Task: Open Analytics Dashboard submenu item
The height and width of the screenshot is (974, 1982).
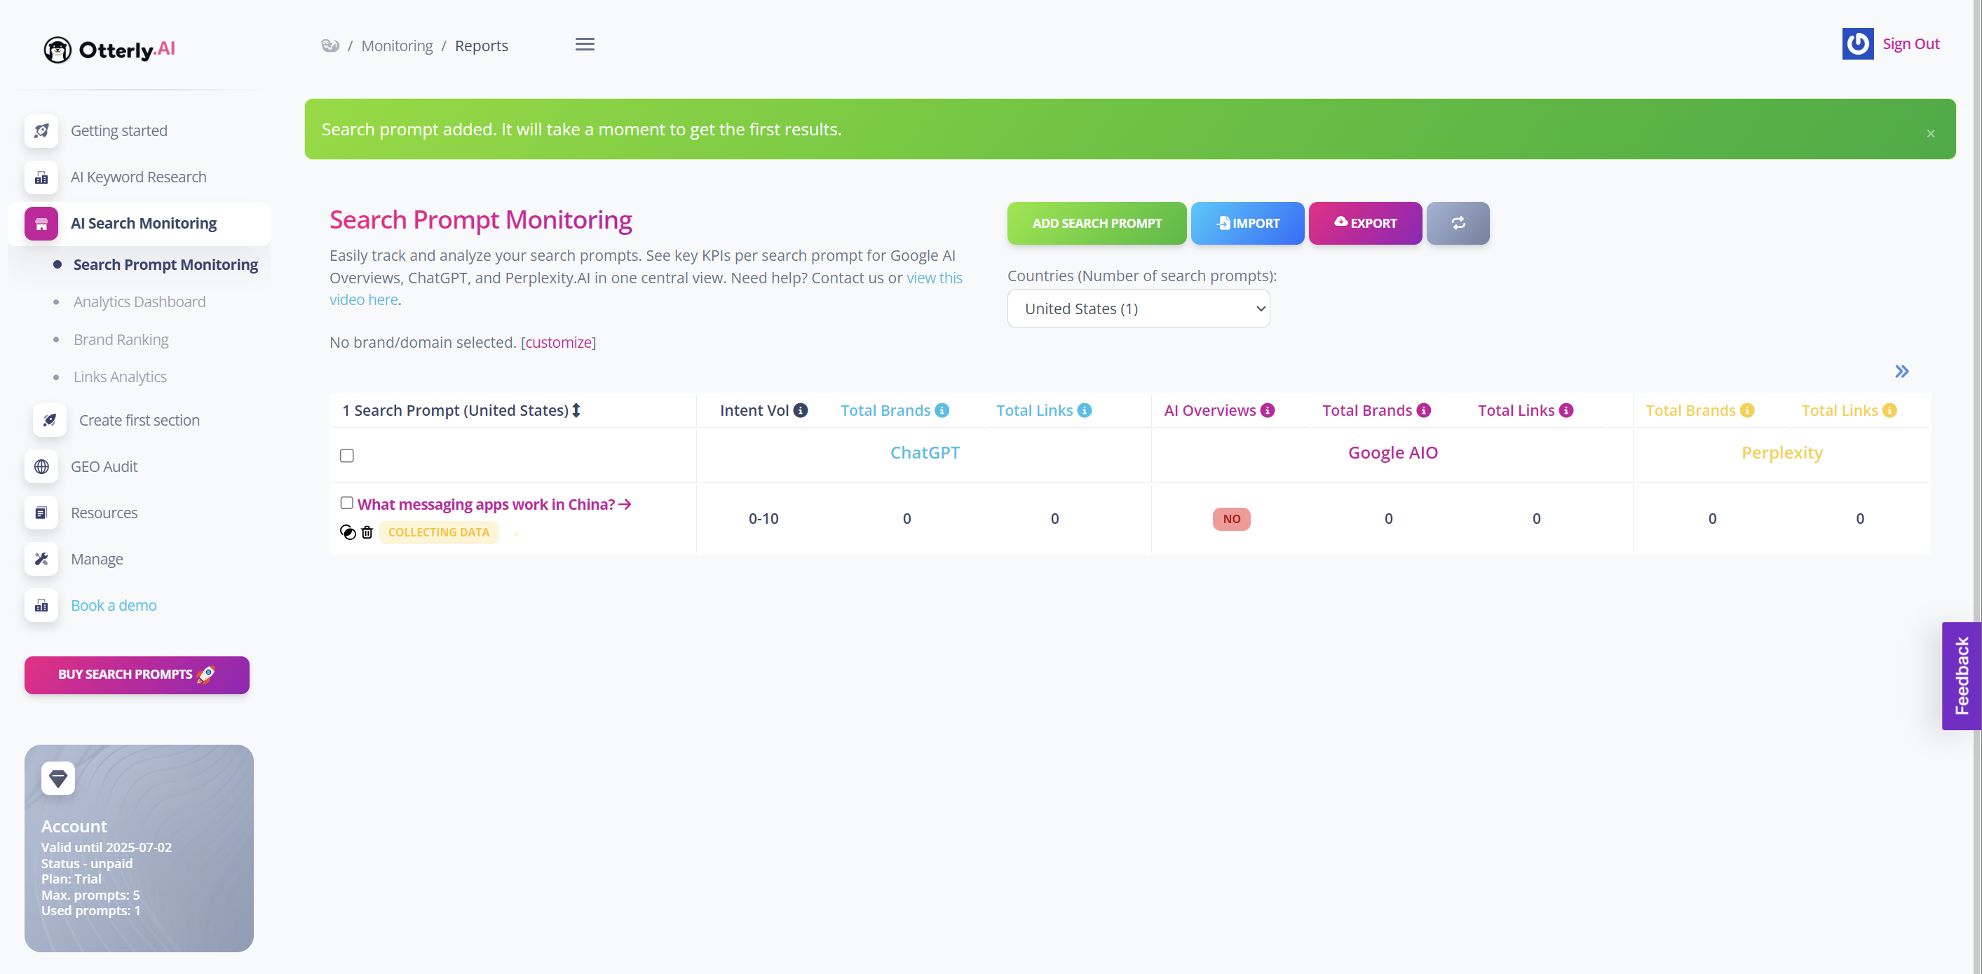Action: [x=140, y=302]
